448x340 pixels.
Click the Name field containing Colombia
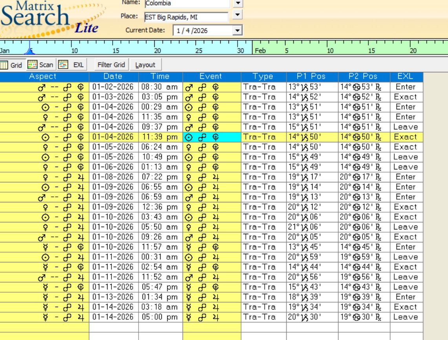(x=187, y=4)
